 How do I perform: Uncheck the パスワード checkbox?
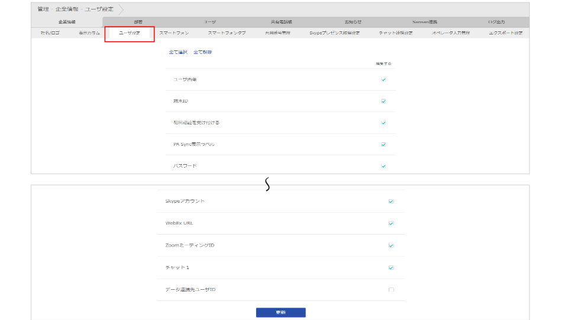[383, 166]
